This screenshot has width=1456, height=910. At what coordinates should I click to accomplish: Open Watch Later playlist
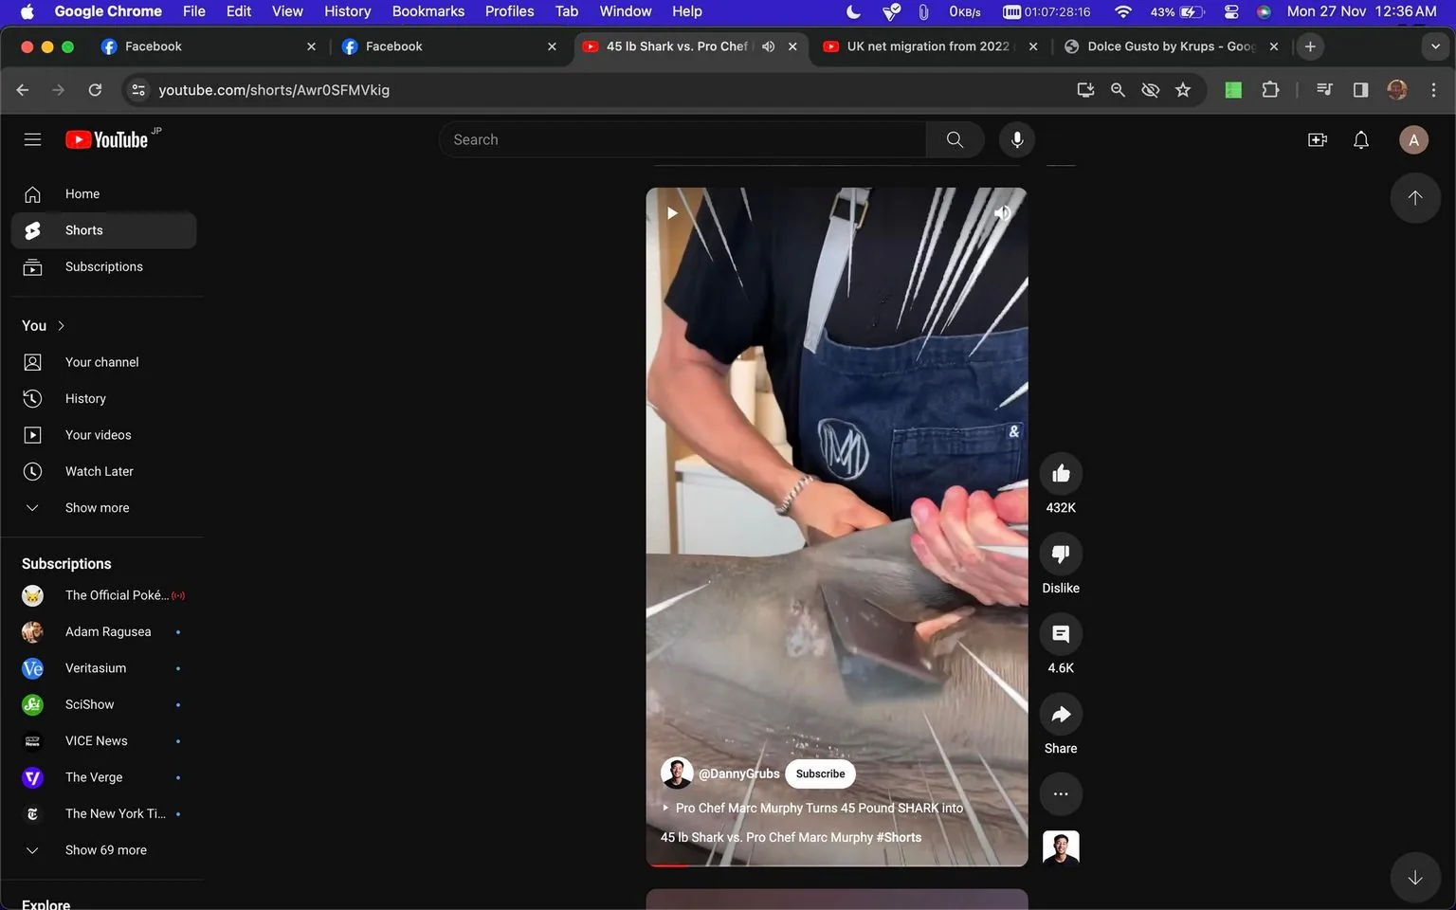point(99,471)
